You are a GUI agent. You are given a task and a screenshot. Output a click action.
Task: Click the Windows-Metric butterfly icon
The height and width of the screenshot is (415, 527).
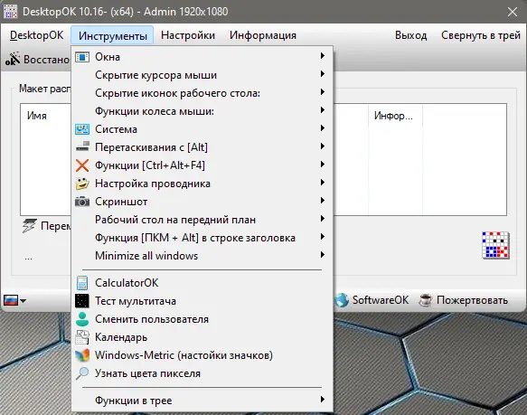coord(82,355)
